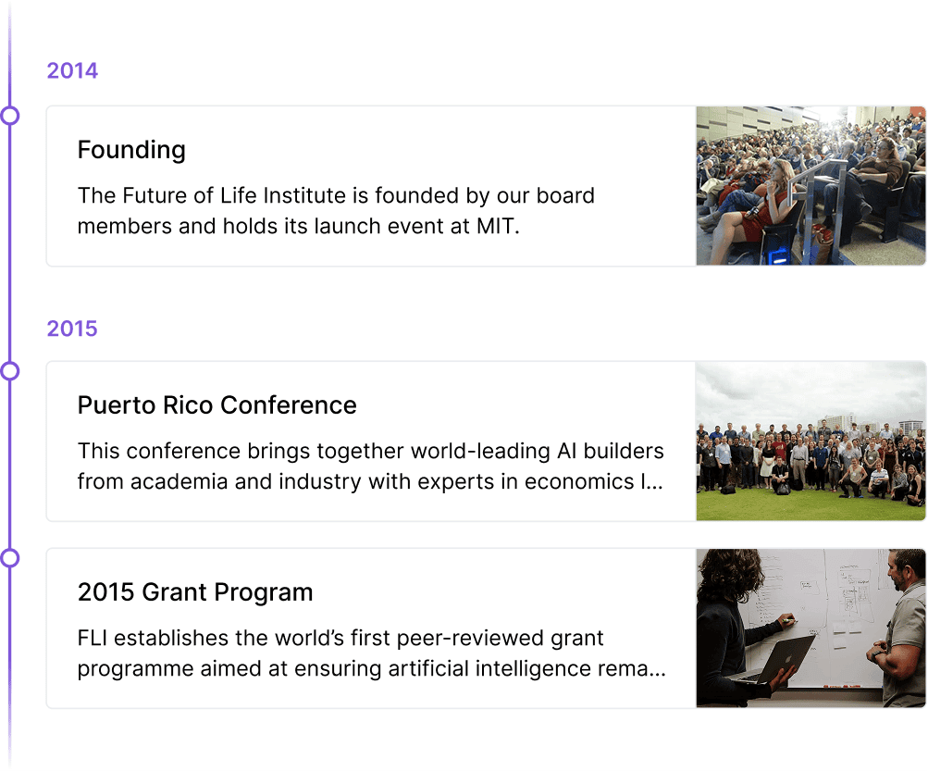The height and width of the screenshot is (771, 928).
Task: Click the MIT lecture hall audience photo
Action: [810, 185]
